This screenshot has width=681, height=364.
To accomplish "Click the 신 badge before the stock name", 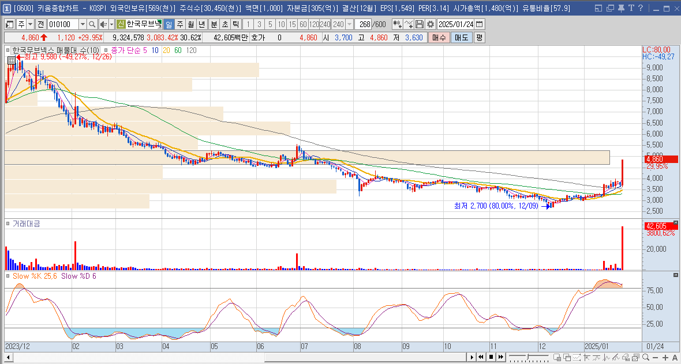I will point(121,24).
